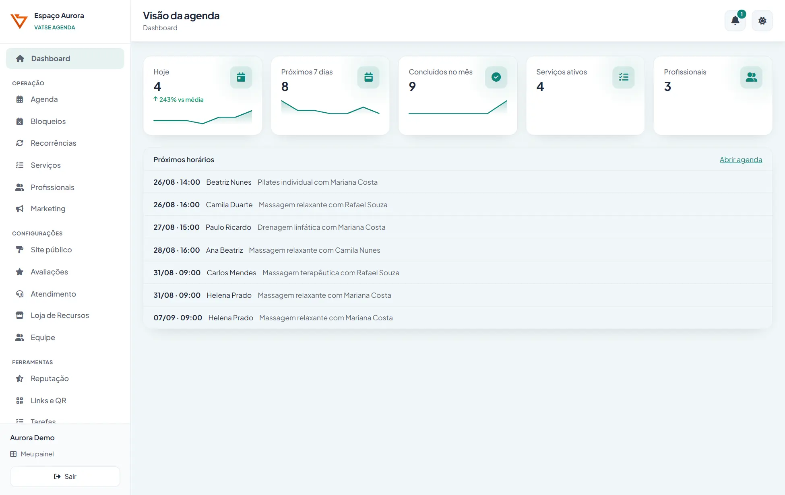
Task: Click the Agenda calendar icon
Action: point(20,99)
